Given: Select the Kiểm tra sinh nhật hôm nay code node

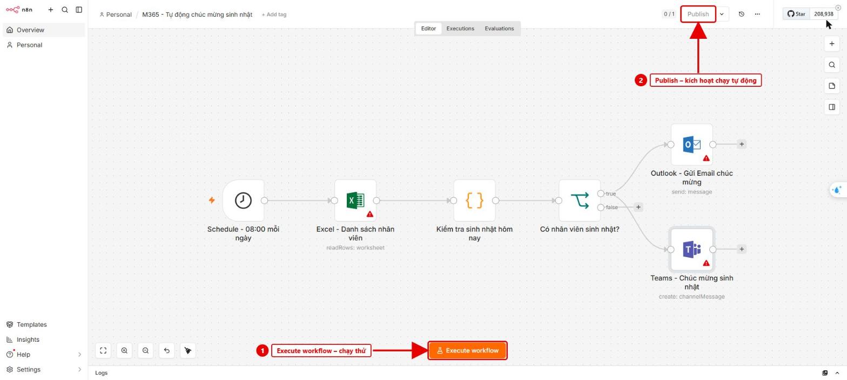Looking at the screenshot, I should (474, 201).
